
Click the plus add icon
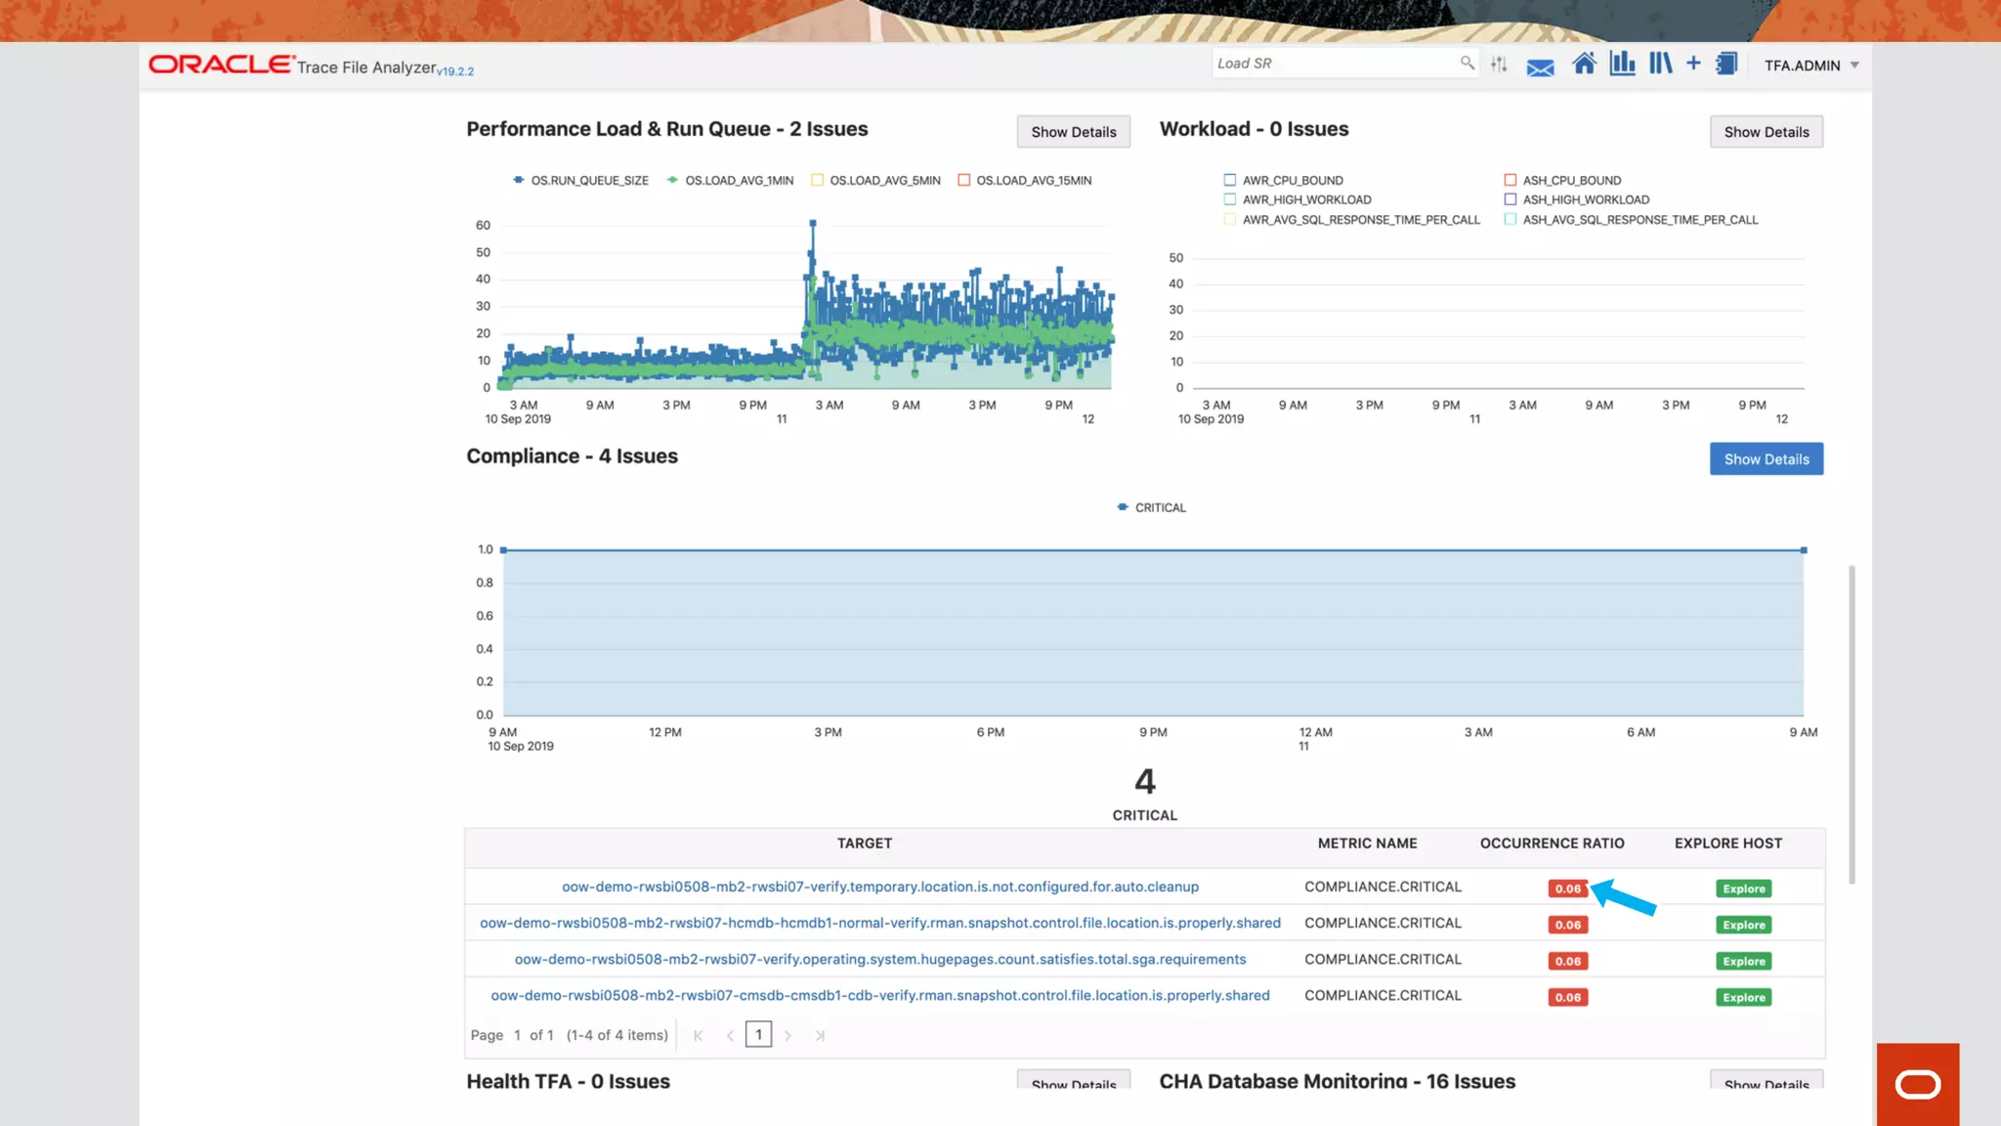1693,64
